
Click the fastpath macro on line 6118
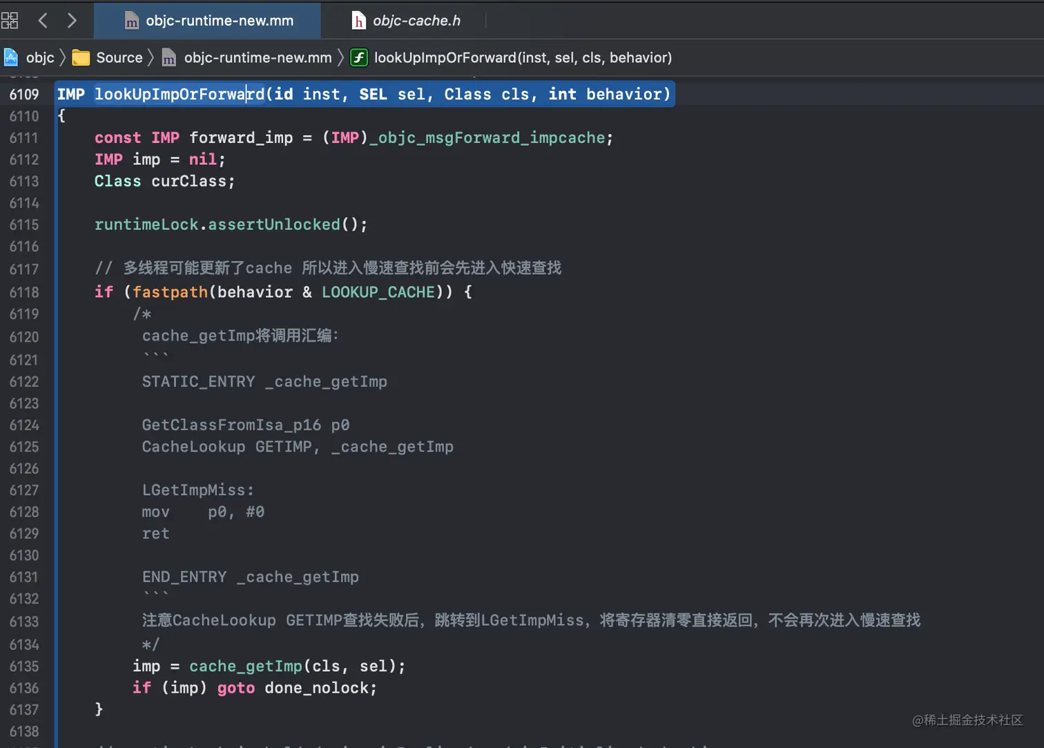pos(171,292)
